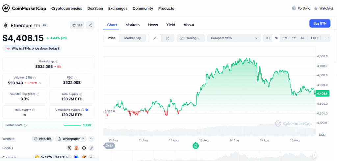The height and width of the screenshot is (161, 337).
Task: Open Ethereum's X (Twitter) social link
Action: (x=69, y=148)
